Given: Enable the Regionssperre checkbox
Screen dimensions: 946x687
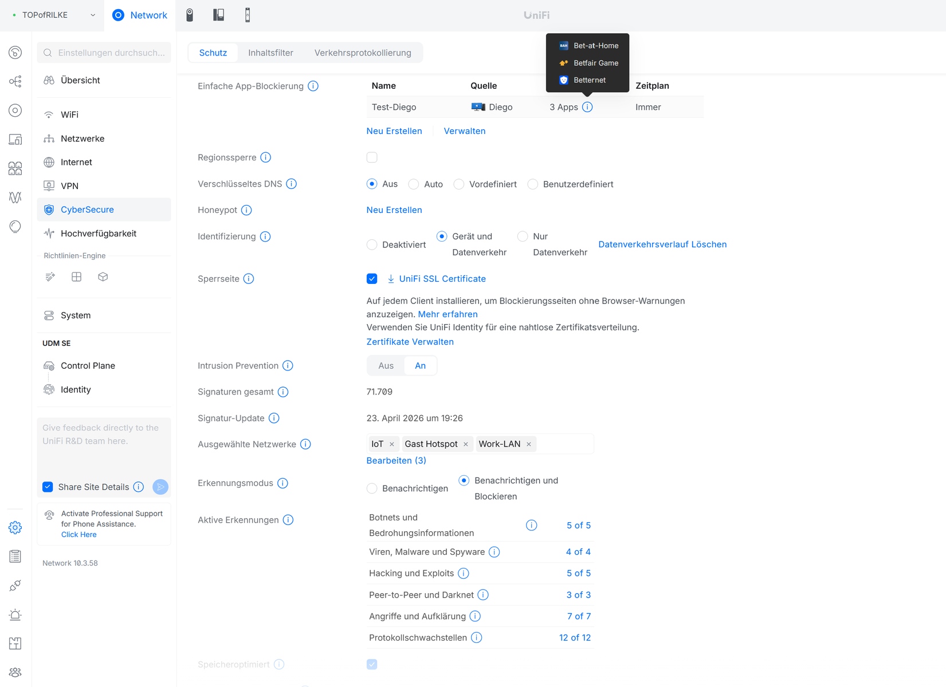Looking at the screenshot, I should (372, 157).
